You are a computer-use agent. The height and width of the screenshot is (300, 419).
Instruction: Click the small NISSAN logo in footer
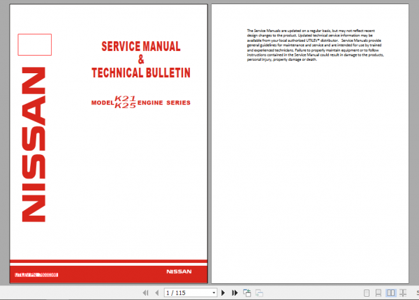click(179, 271)
